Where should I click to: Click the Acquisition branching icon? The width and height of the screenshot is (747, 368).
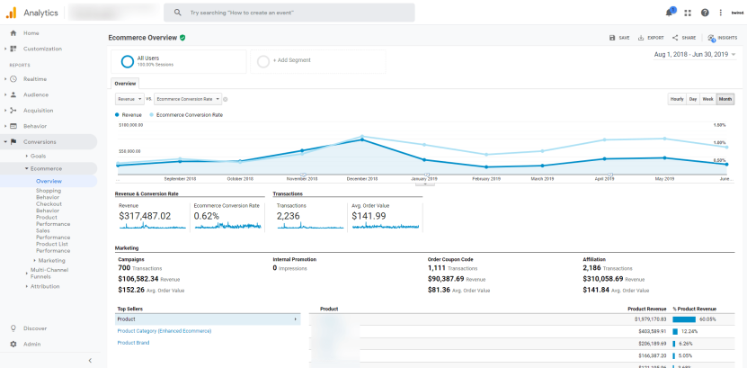click(13, 111)
